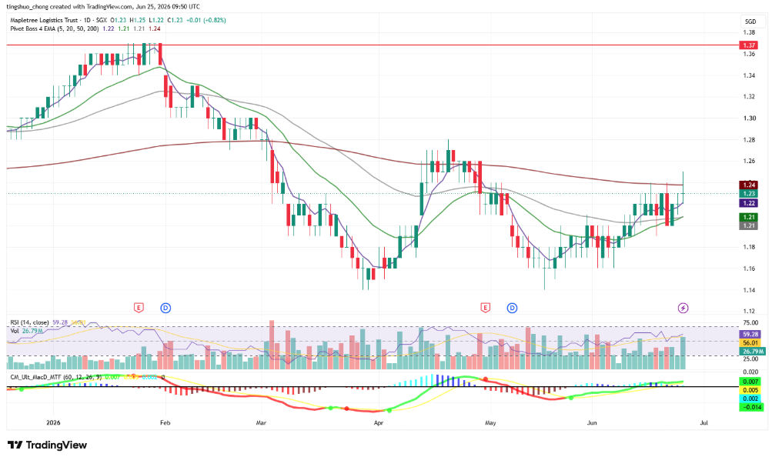Click the C1.23 close value in header

175,20
